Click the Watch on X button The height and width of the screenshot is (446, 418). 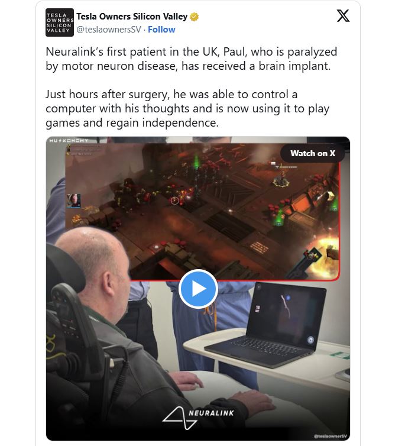313,153
